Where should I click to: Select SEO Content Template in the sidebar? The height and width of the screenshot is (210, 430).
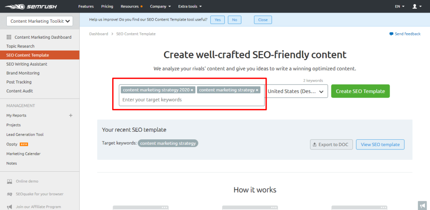(40, 55)
